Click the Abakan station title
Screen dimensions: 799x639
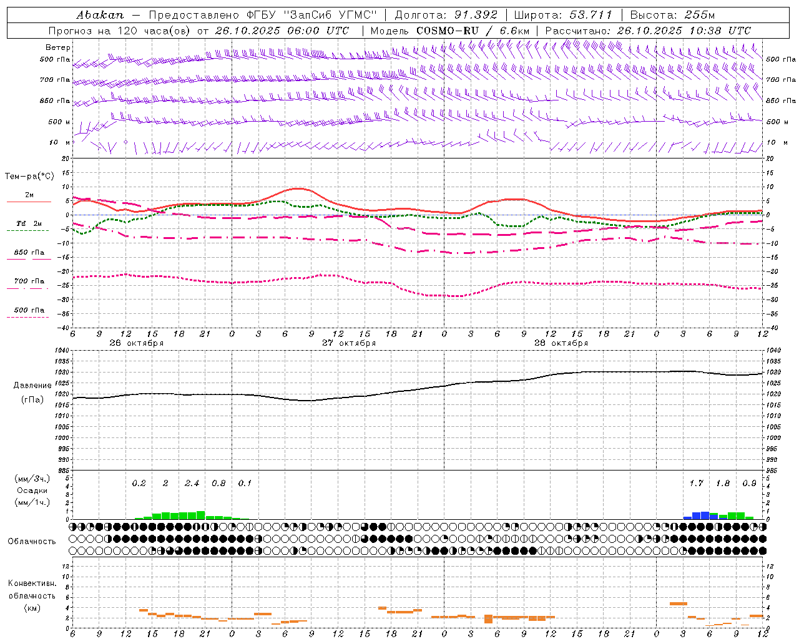(x=100, y=15)
